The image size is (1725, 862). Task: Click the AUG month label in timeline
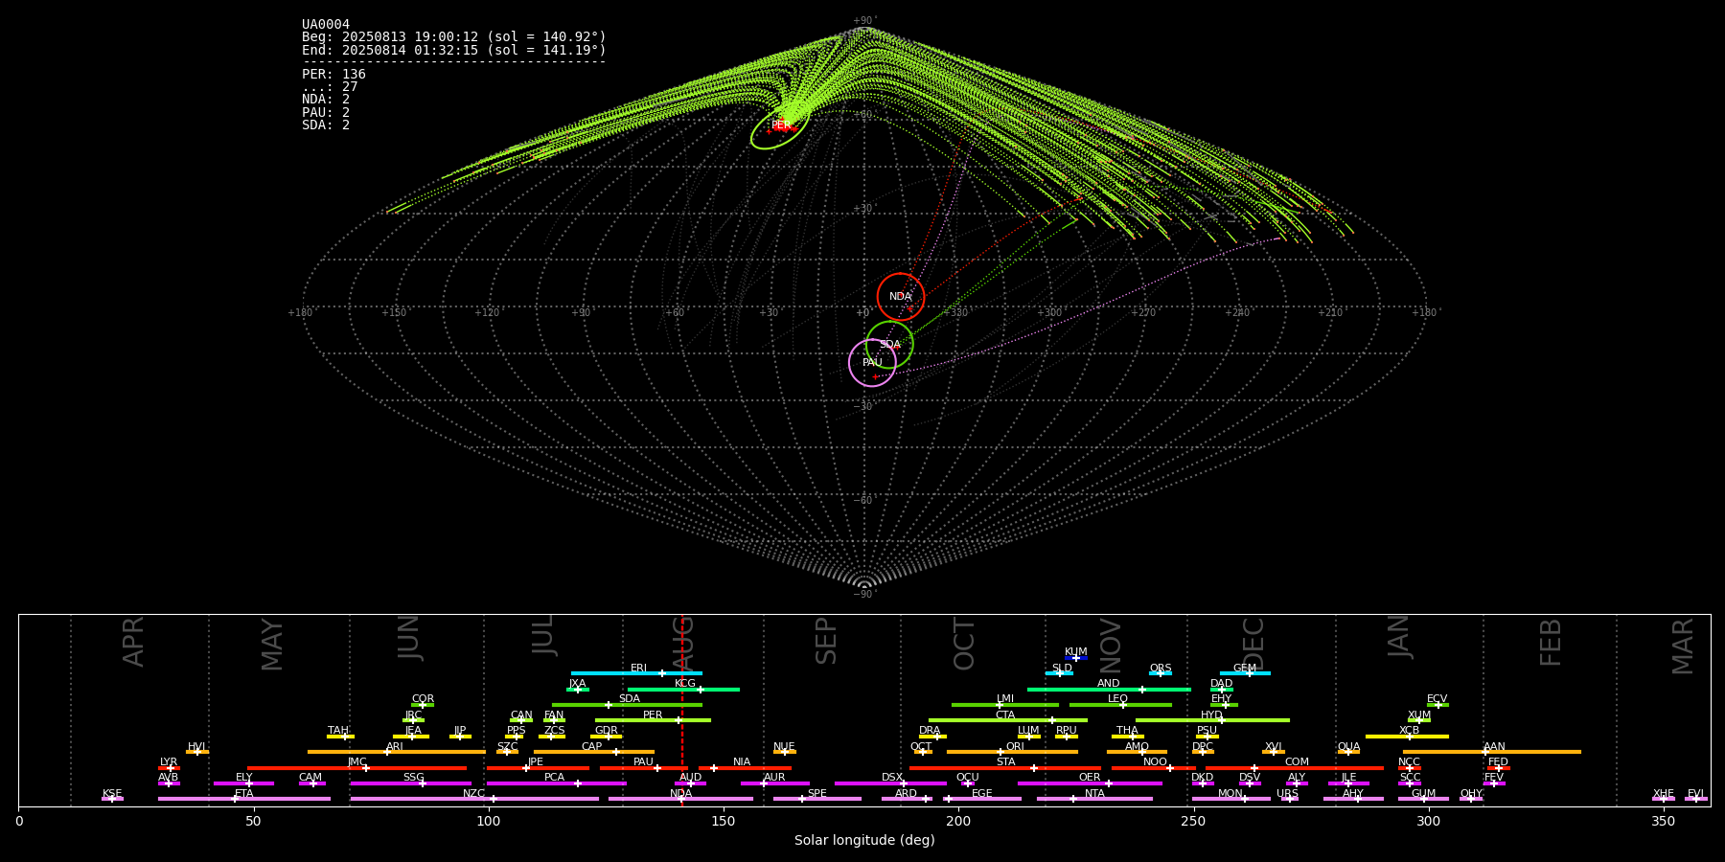click(683, 644)
